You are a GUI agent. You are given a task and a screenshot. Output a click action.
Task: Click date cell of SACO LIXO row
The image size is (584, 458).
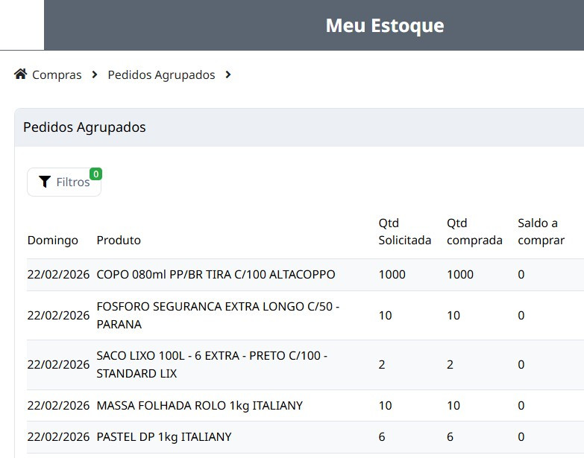coord(58,364)
